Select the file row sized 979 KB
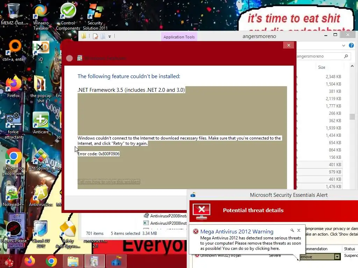The width and height of the screenshot is (358, 268). [320, 172]
